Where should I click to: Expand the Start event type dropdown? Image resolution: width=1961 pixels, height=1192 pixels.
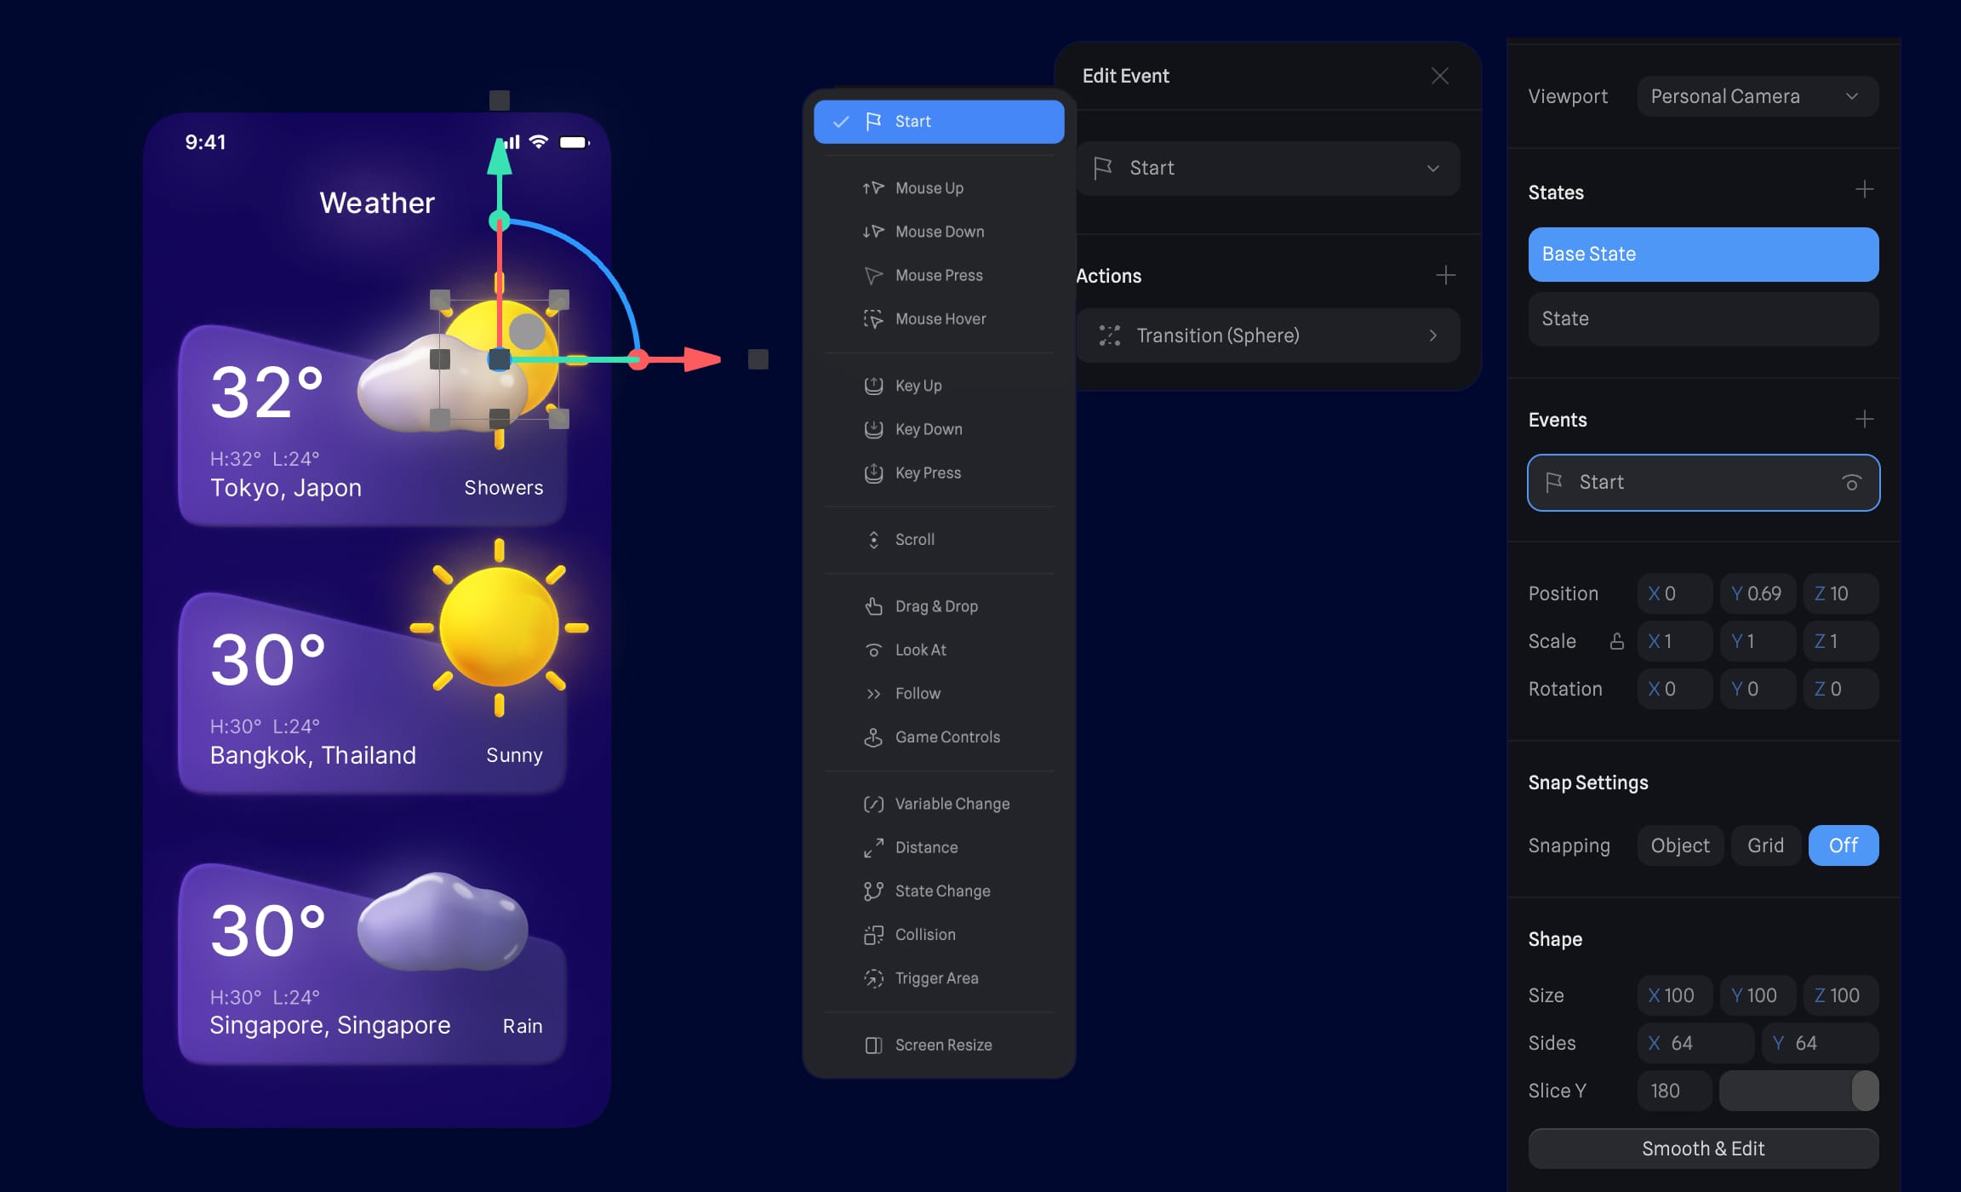(1267, 169)
